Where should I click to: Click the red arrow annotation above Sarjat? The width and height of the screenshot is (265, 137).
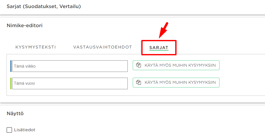tap(163, 30)
